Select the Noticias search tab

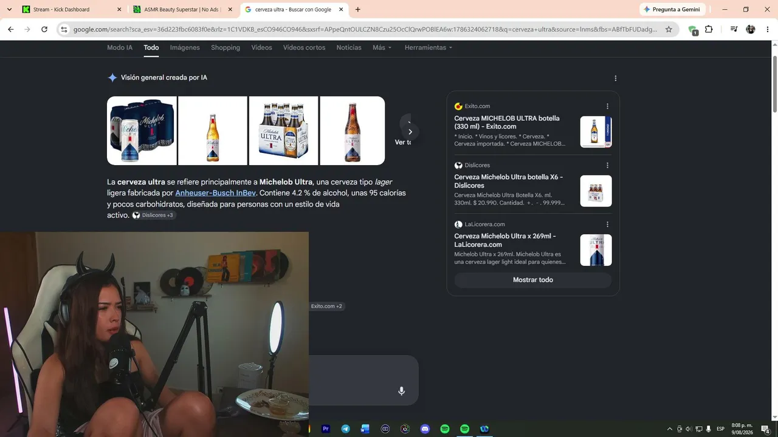click(x=349, y=47)
